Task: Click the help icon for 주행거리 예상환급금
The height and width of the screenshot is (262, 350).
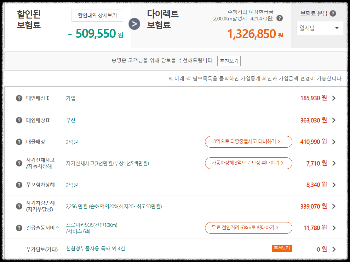Action: pos(279,18)
